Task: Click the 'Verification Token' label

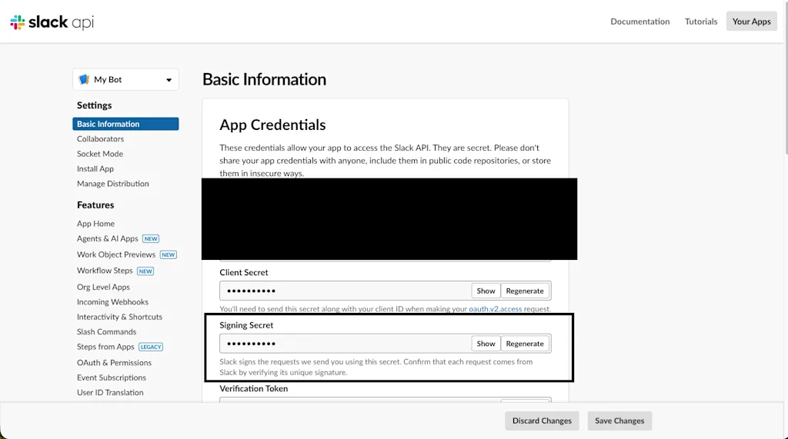Action: (x=254, y=389)
